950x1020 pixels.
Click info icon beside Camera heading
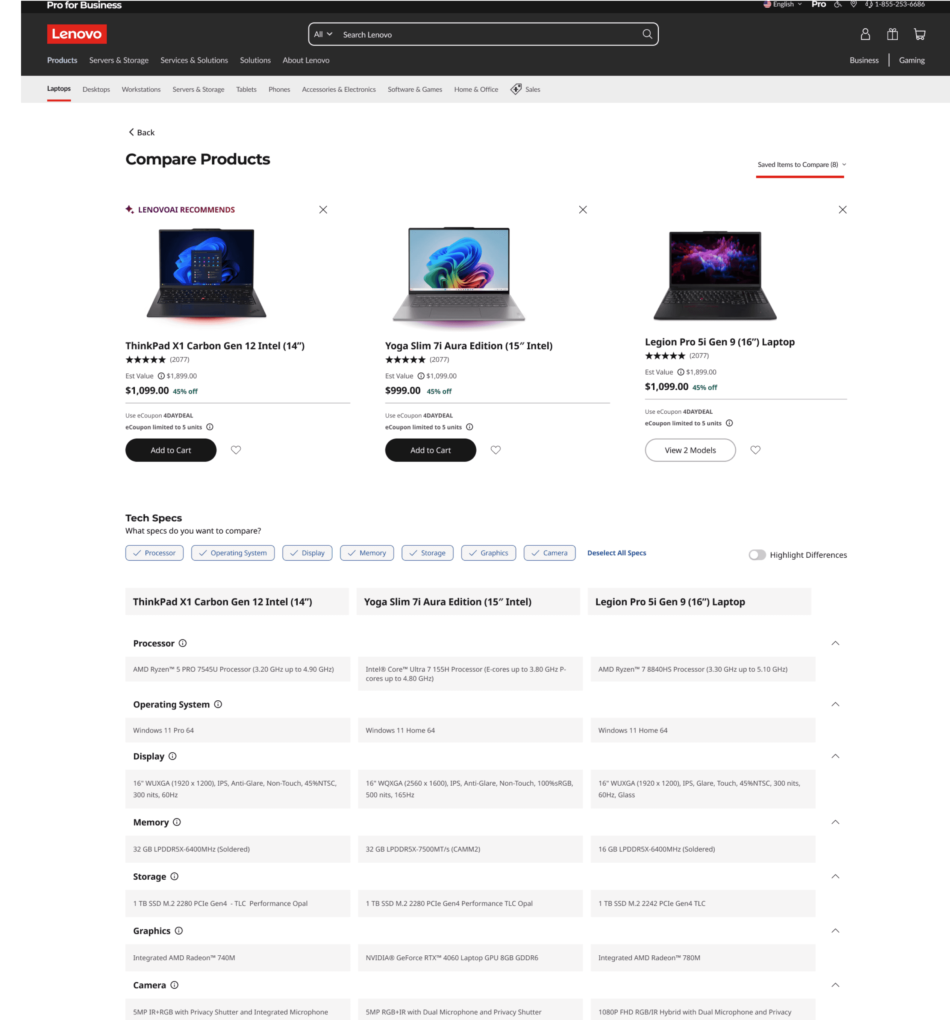(x=174, y=985)
